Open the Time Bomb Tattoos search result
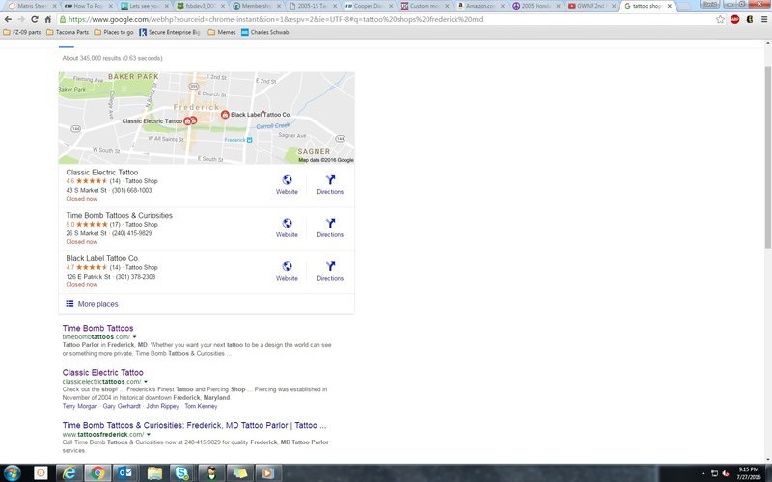The image size is (772, 482). click(97, 328)
